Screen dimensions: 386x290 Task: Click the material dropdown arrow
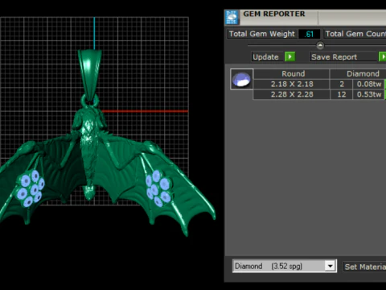point(331,266)
